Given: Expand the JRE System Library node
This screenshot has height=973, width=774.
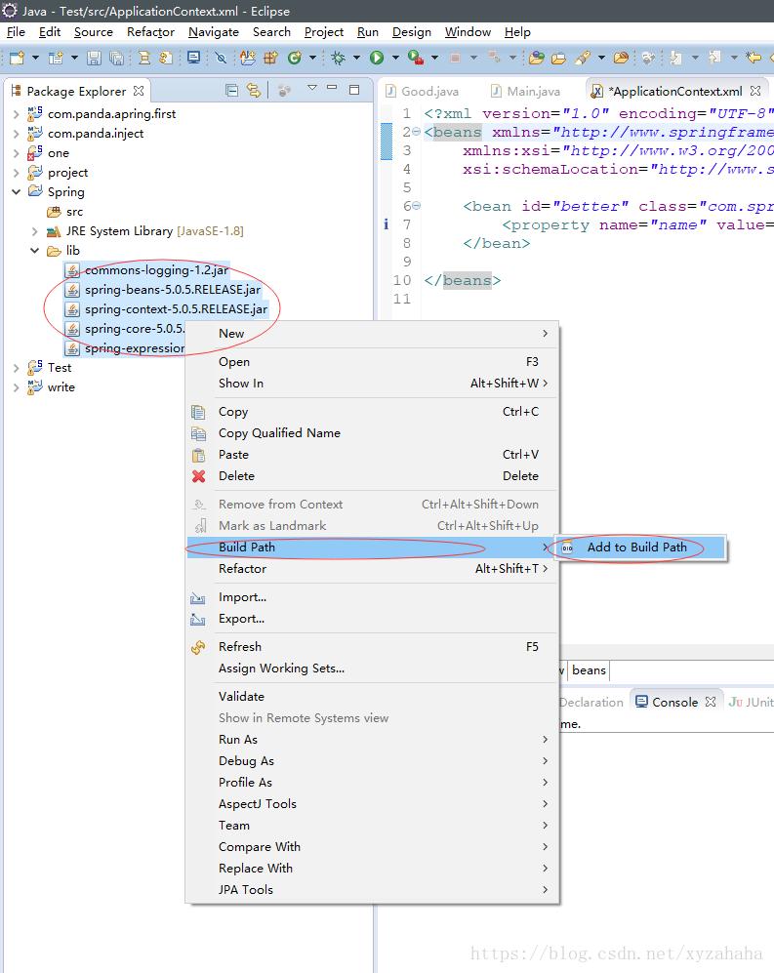Looking at the screenshot, I should [35, 231].
